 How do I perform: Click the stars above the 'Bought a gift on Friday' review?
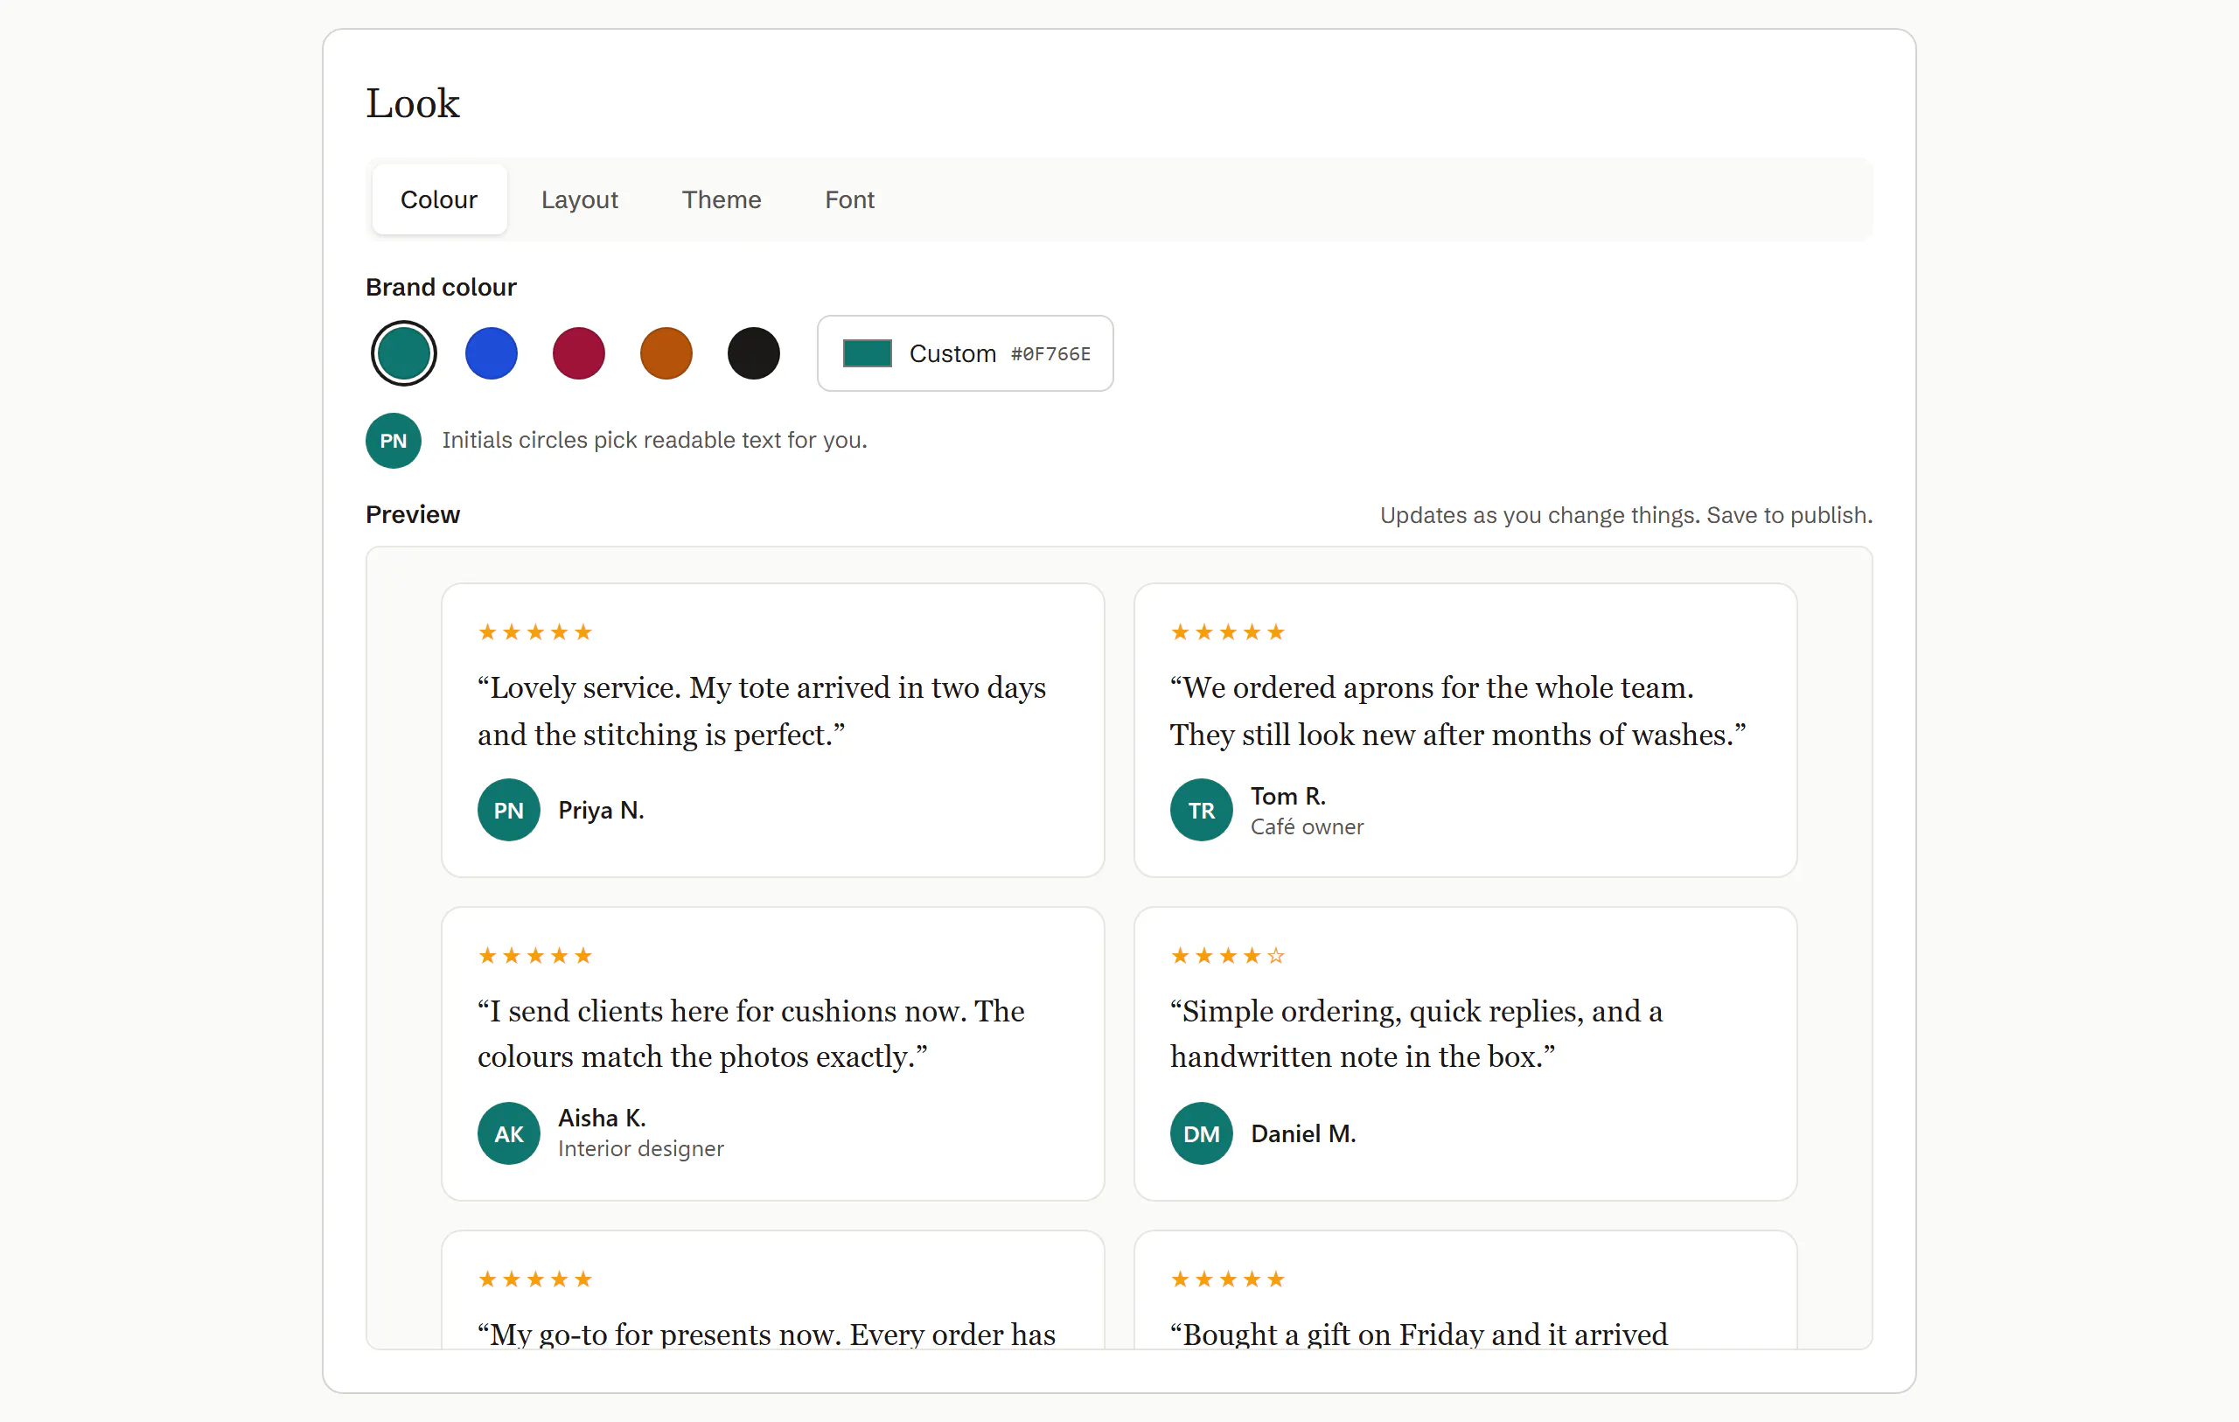click(x=1227, y=1279)
